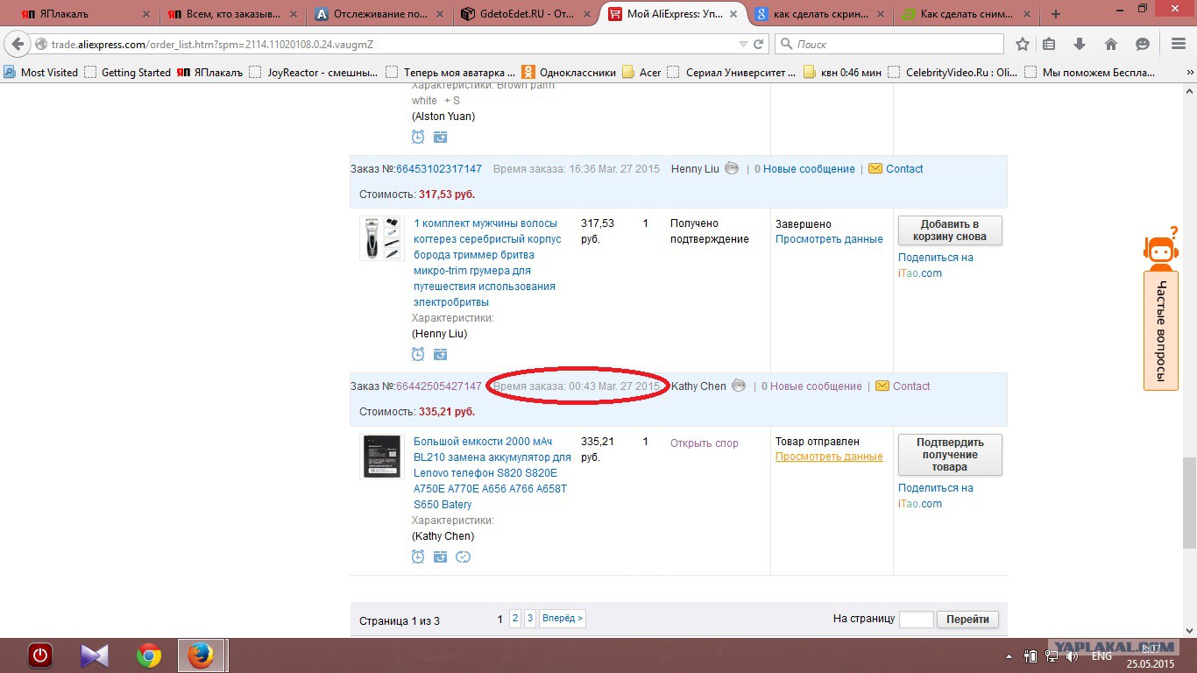This screenshot has height=673, width=1197.
Task: Open the FAQ robot helper icon
Action: (x=1160, y=248)
